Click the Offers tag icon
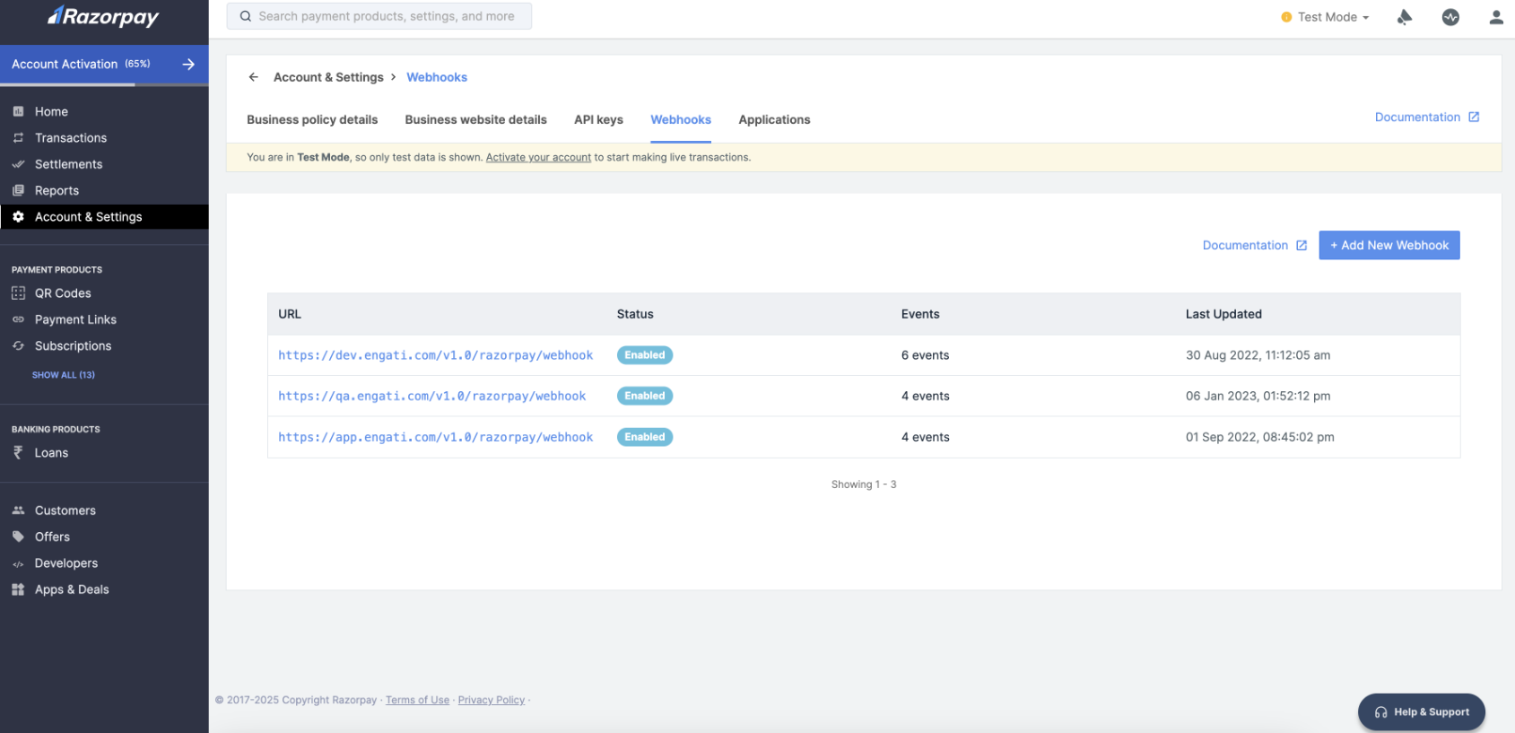The image size is (1515, 733). click(x=18, y=537)
